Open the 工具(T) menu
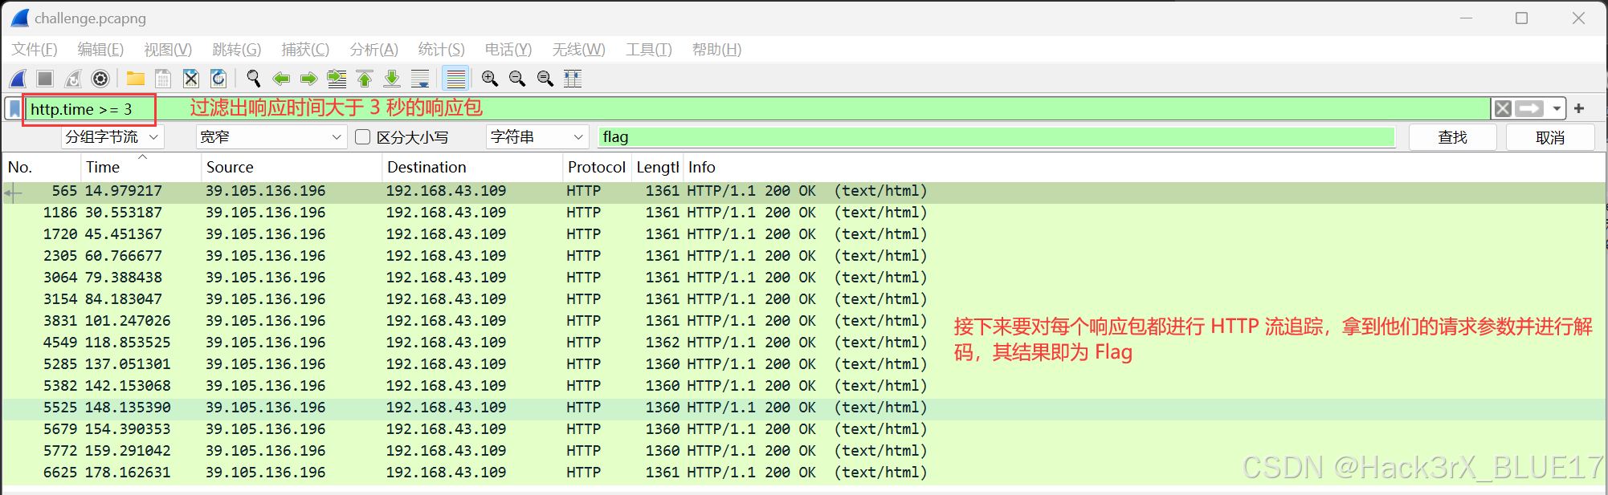 (649, 50)
